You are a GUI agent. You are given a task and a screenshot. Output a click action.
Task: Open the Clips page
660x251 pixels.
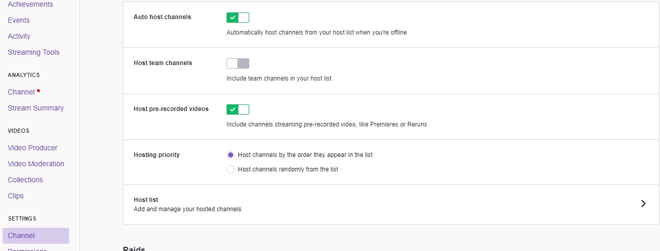(x=15, y=196)
